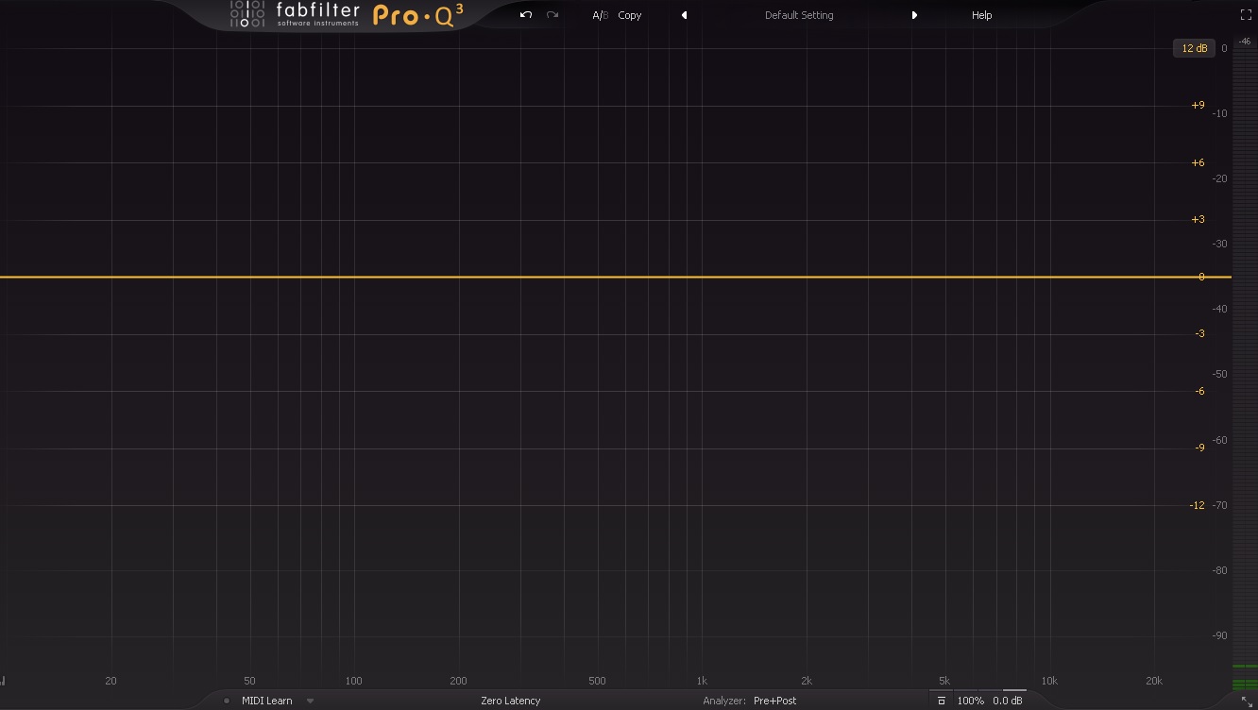The height and width of the screenshot is (710, 1258).
Task: Change the Zero Latency processing mode
Action: tap(511, 701)
